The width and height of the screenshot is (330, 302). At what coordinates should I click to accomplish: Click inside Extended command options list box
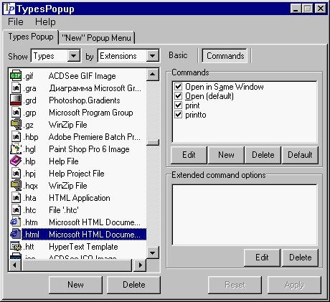point(245,214)
